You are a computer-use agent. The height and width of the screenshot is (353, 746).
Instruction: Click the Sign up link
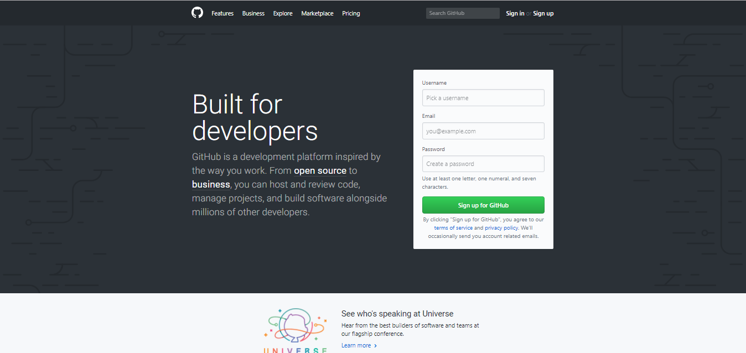543,13
